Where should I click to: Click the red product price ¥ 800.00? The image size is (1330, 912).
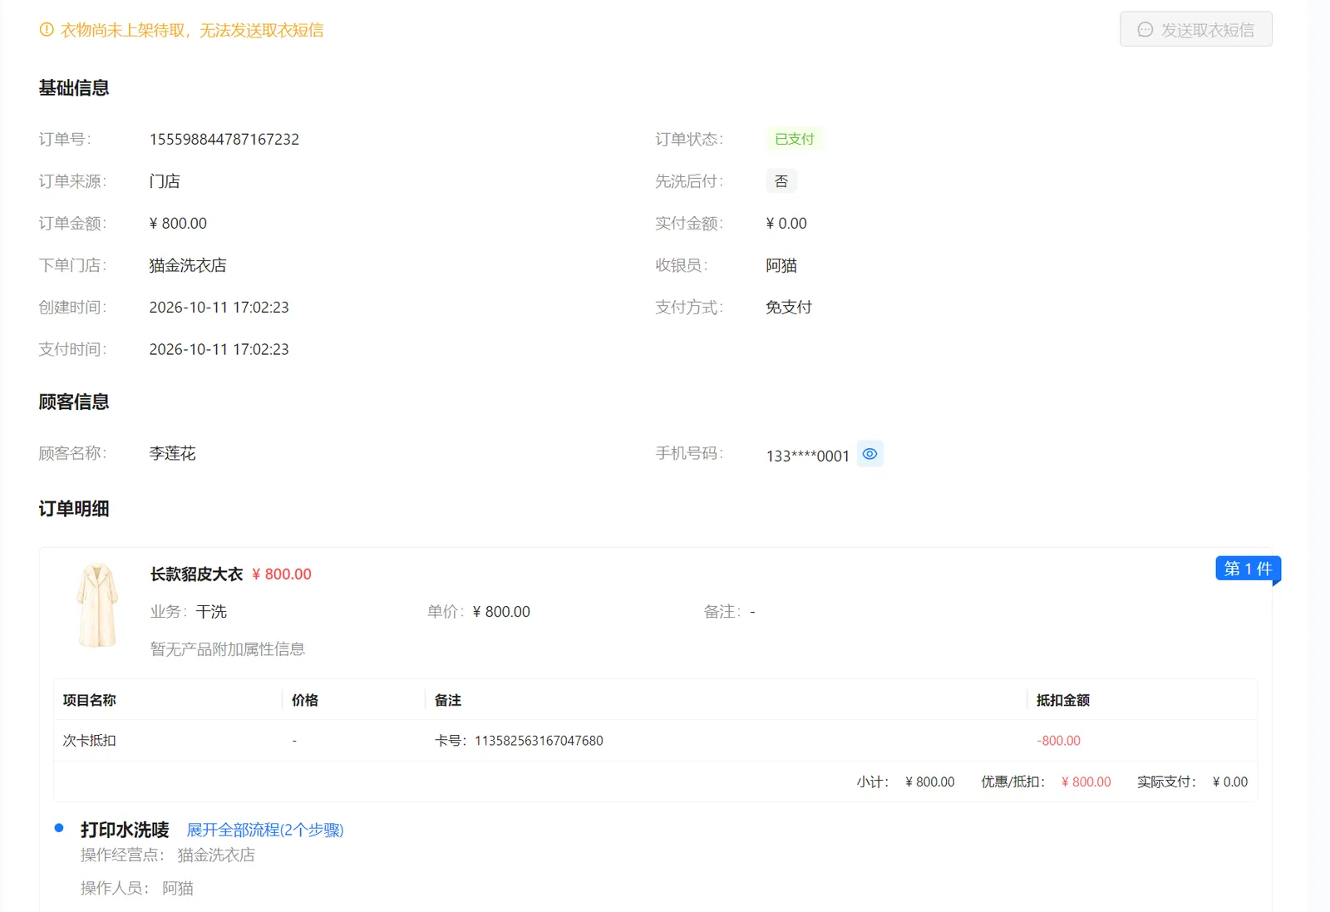click(x=282, y=574)
